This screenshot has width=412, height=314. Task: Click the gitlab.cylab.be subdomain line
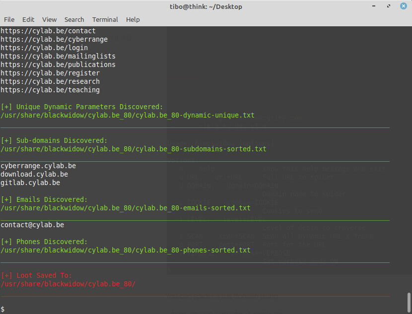[30, 183]
